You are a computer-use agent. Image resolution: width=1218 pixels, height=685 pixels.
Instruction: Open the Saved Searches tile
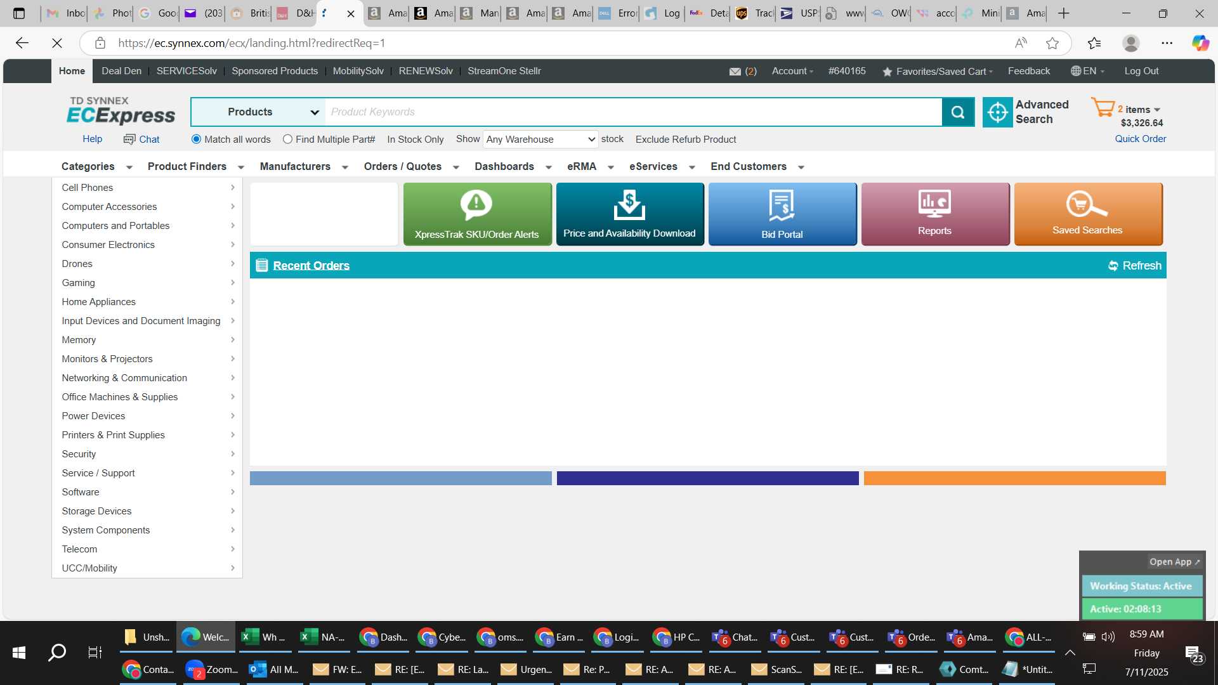(x=1088, y=214)
